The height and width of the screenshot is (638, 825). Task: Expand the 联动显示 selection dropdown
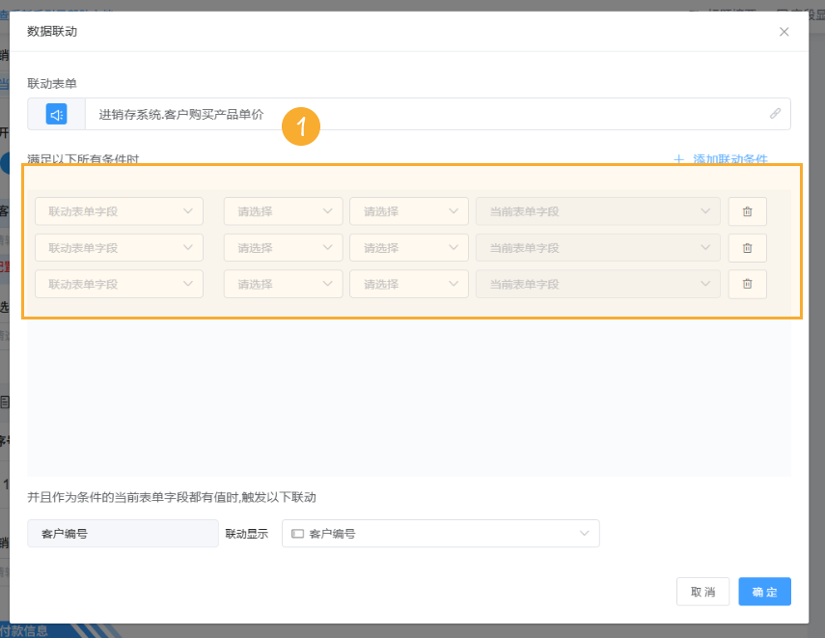[x=584, y=533]
